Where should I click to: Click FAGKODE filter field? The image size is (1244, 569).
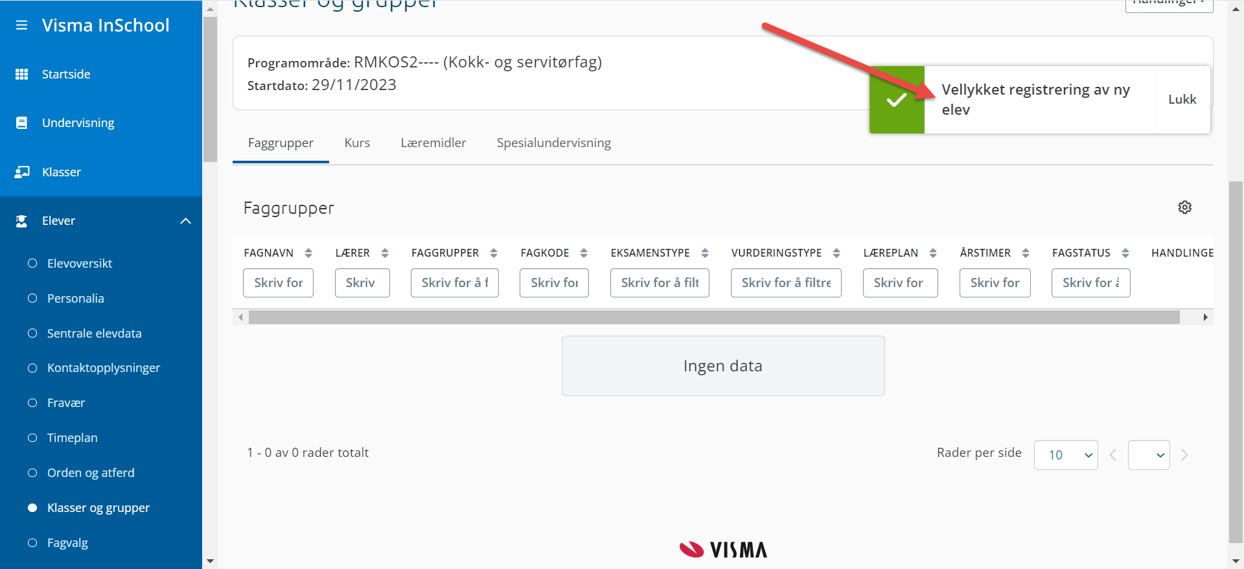point(554,283)
